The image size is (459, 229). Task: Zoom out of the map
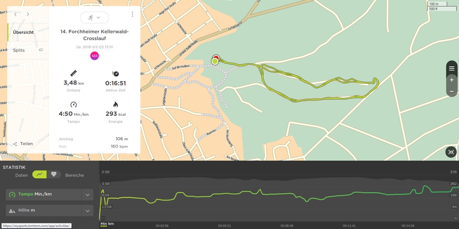(452, 91)
